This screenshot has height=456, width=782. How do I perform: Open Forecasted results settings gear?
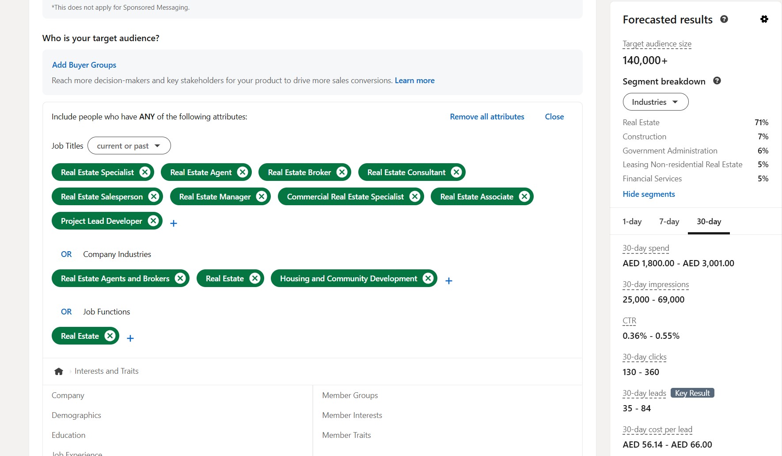(x=764, y=19)
